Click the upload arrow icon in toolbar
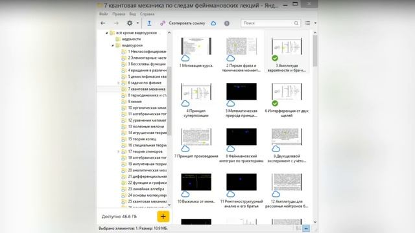Screen dimensions: 415x233 (x=149, y=23)
